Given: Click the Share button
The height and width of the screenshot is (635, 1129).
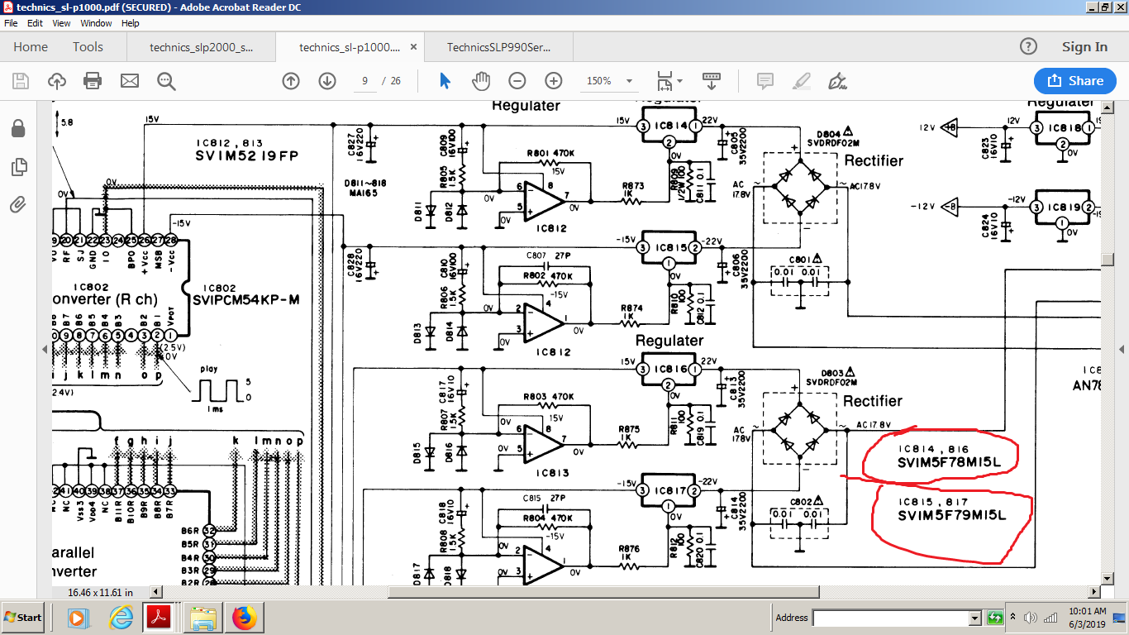Looking at the screenshot, I should coord(1075,81).
